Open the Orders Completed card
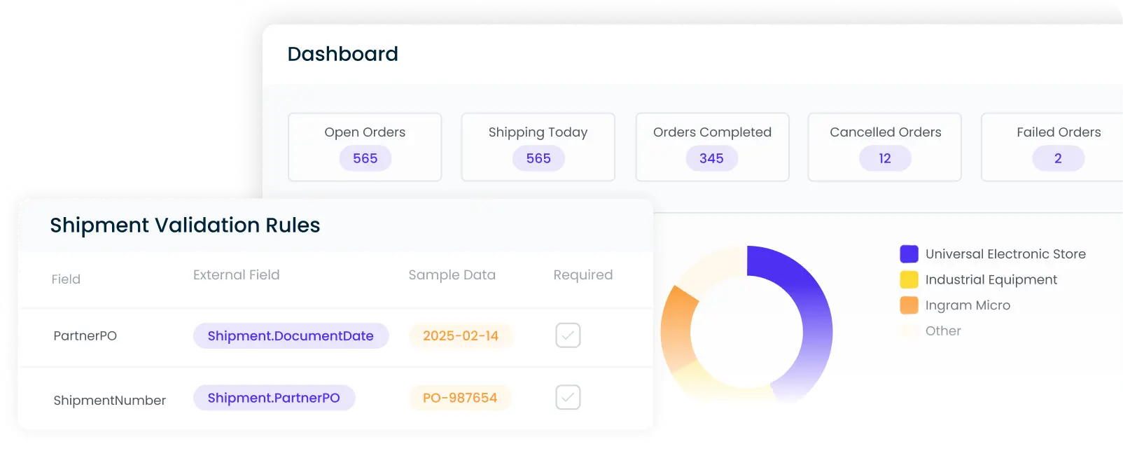The width and height of the screenshot is (1123, 472). point(712,147)
